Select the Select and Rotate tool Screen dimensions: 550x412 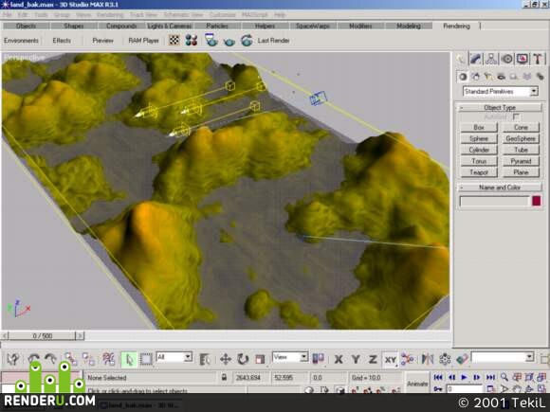(x=243, y=359)
